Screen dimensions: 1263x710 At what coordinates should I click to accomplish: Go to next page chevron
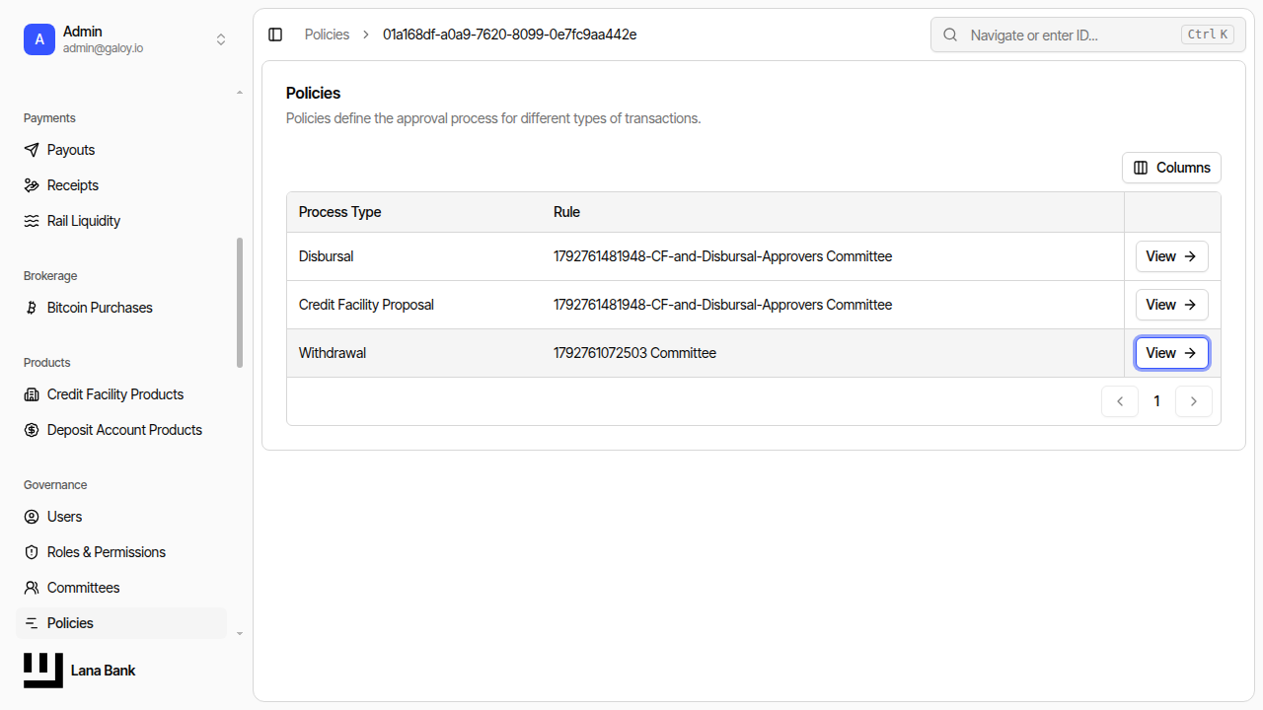[1194, 401]
